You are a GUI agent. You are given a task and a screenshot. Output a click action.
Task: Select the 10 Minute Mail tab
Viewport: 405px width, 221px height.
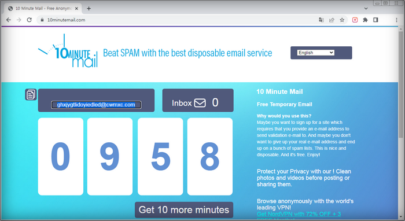coord(43,9)
